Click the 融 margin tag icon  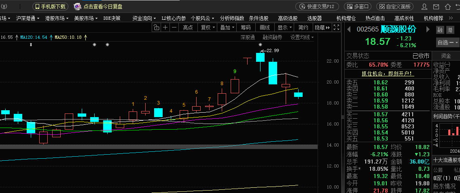tap(440, 29)
